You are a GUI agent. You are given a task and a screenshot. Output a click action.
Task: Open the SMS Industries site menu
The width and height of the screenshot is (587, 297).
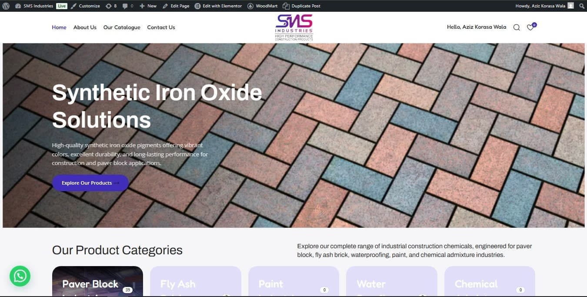point(34,6)
